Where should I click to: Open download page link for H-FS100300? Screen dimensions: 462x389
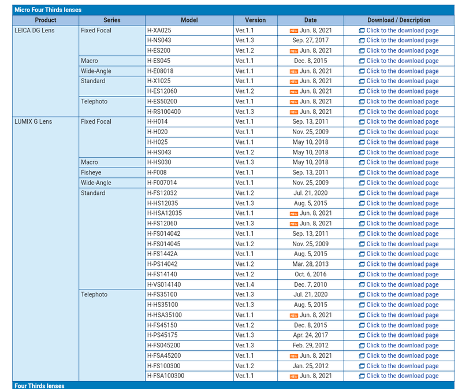click(402, 366)
